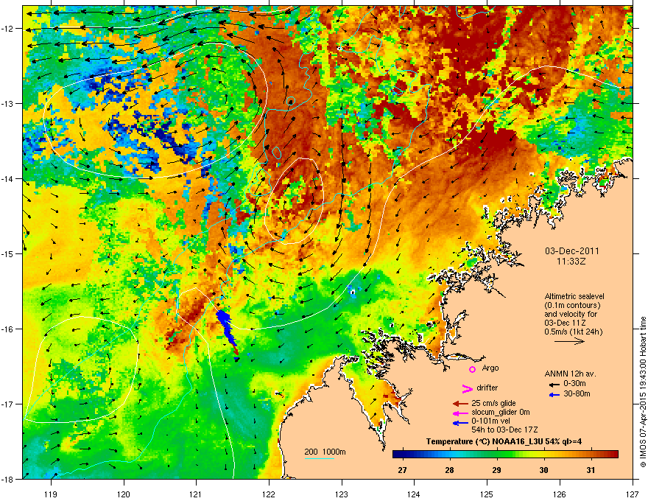
Task: Click the 0.5m/s velocity scale arrow
Action: tap(569, 341)
